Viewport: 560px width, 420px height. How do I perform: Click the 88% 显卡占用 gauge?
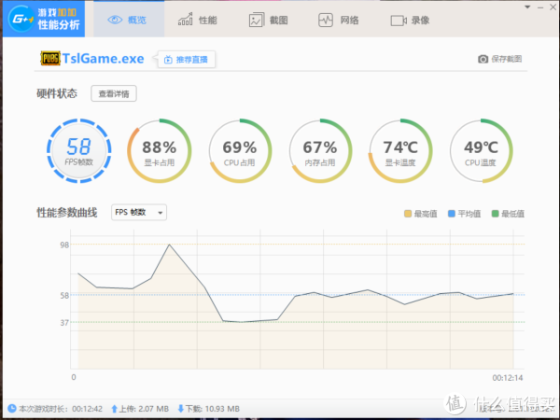pyautogui.click(x=160, y=151)
